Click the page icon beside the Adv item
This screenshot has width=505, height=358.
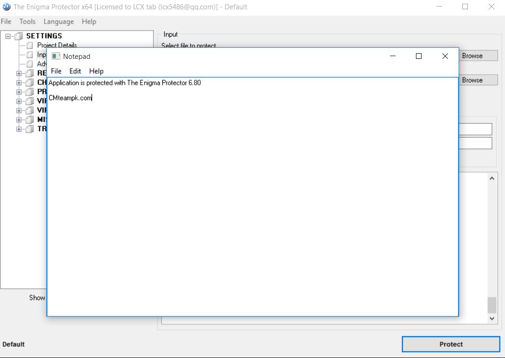(30, 64)
